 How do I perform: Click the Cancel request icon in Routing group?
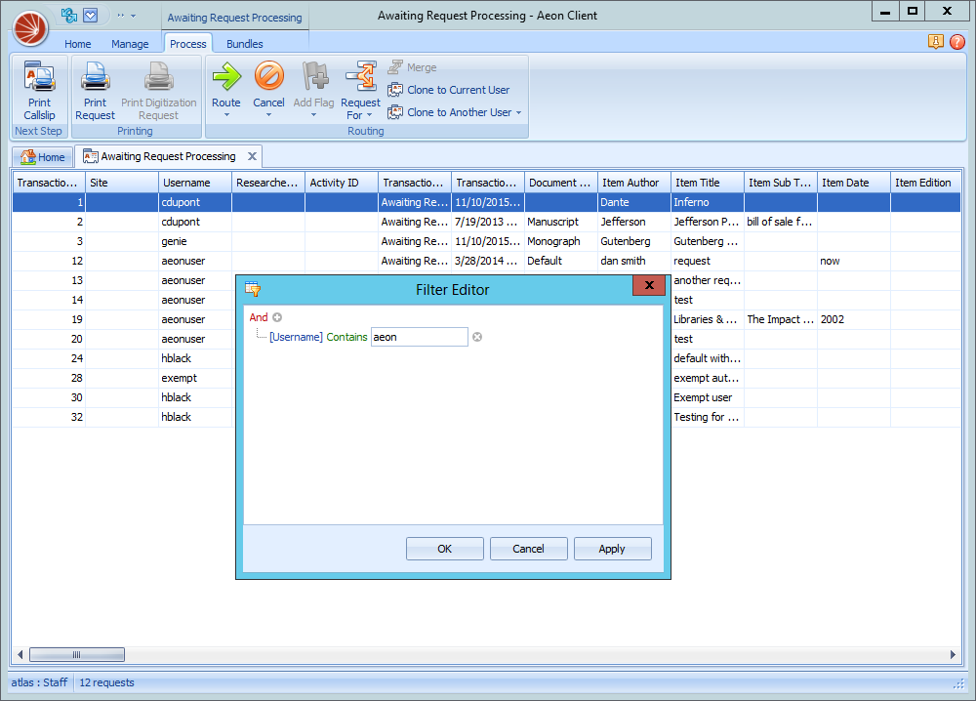(268, 78)
